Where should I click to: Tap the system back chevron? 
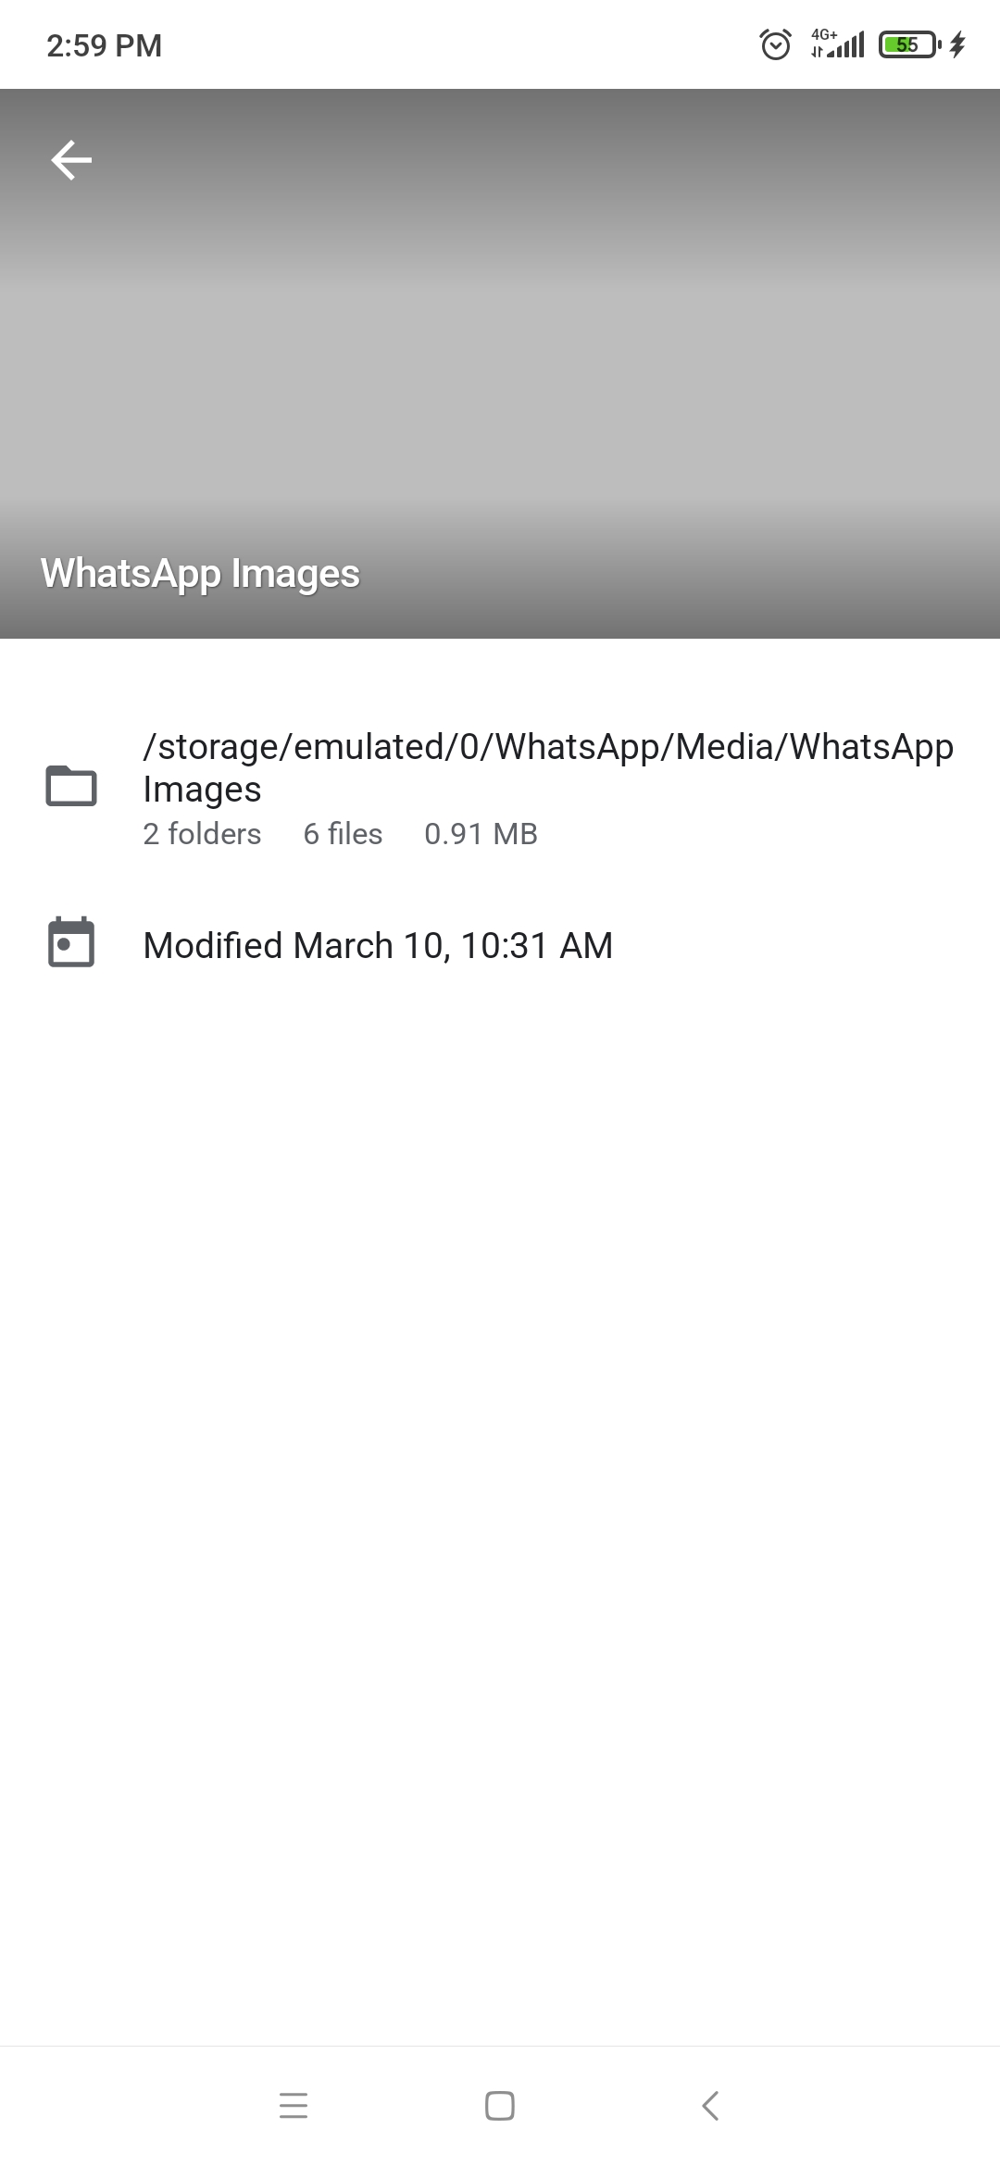click(x=710, y=2106)
